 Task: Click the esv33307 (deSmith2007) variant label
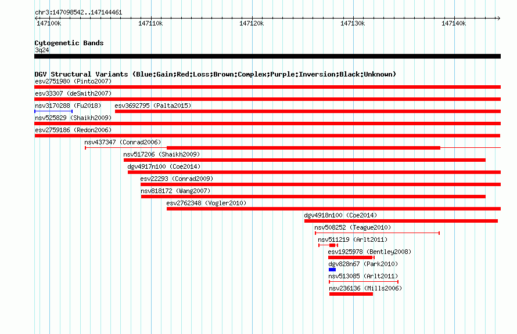click(x=73, y=93)
